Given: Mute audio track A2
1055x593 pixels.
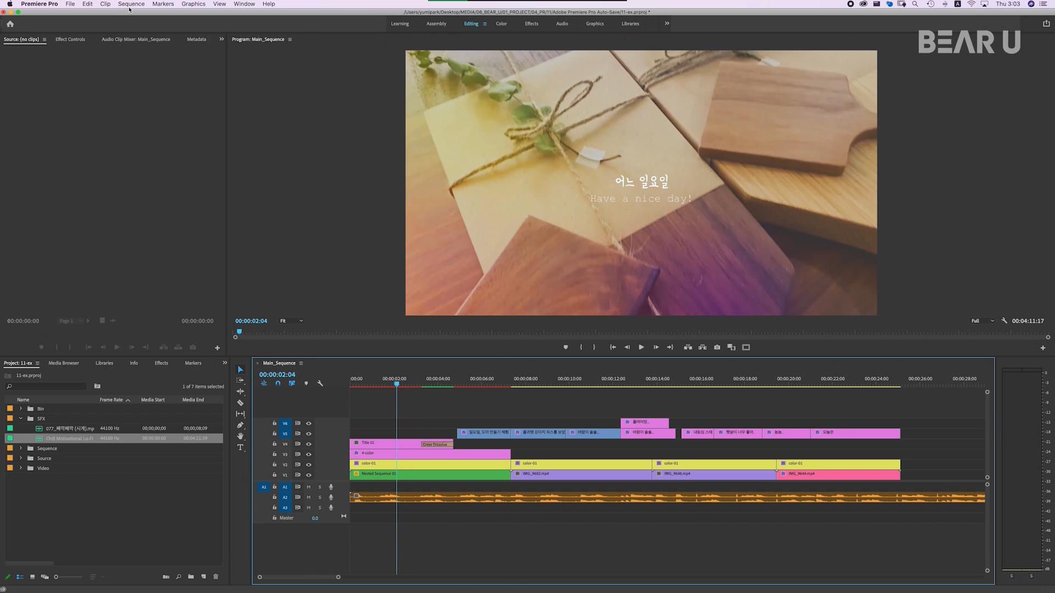Looking at the screenshot, I should (x=309, y=497).
